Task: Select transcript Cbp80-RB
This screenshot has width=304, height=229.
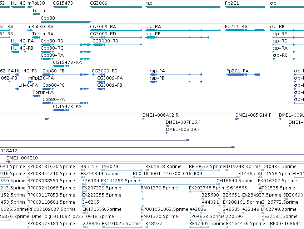Action: click(x=52, y=41)
